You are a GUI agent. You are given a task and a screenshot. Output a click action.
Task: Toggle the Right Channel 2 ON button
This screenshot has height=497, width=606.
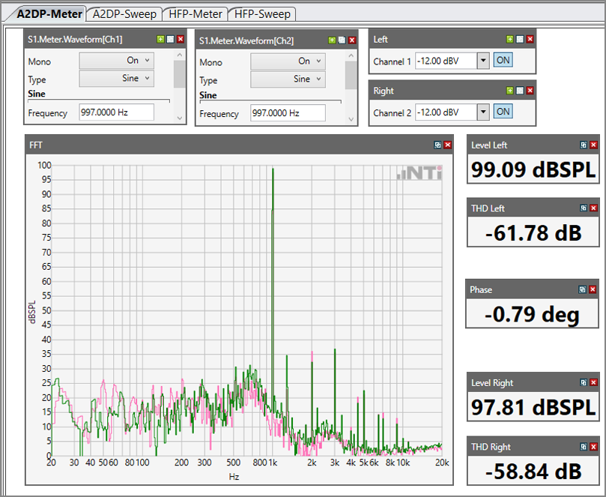[x=503, y=112]
